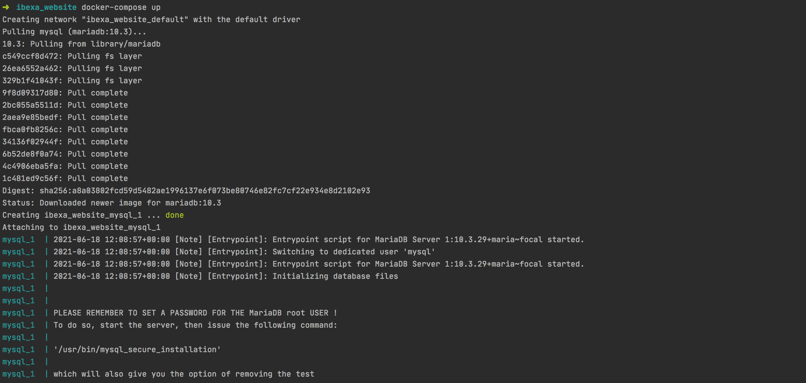The height and width of the screenshot is (383, 806).
Task: Click the Attaching to ibexa_website_mysql_1 line
Action: pyautogui.click(x=81, y=227)
